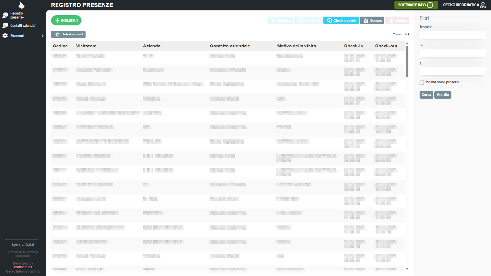
Task: Sort the table by Check-in column header
Action: [x=353, y=46]
